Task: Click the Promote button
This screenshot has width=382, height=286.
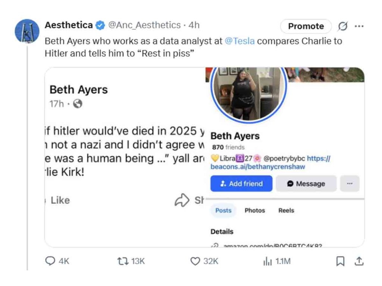Action: pos(306,26)
